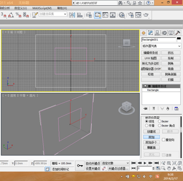This screenshot has width=183, height=181.
Task: Click the favorites star icon
Action: [140, 3]
